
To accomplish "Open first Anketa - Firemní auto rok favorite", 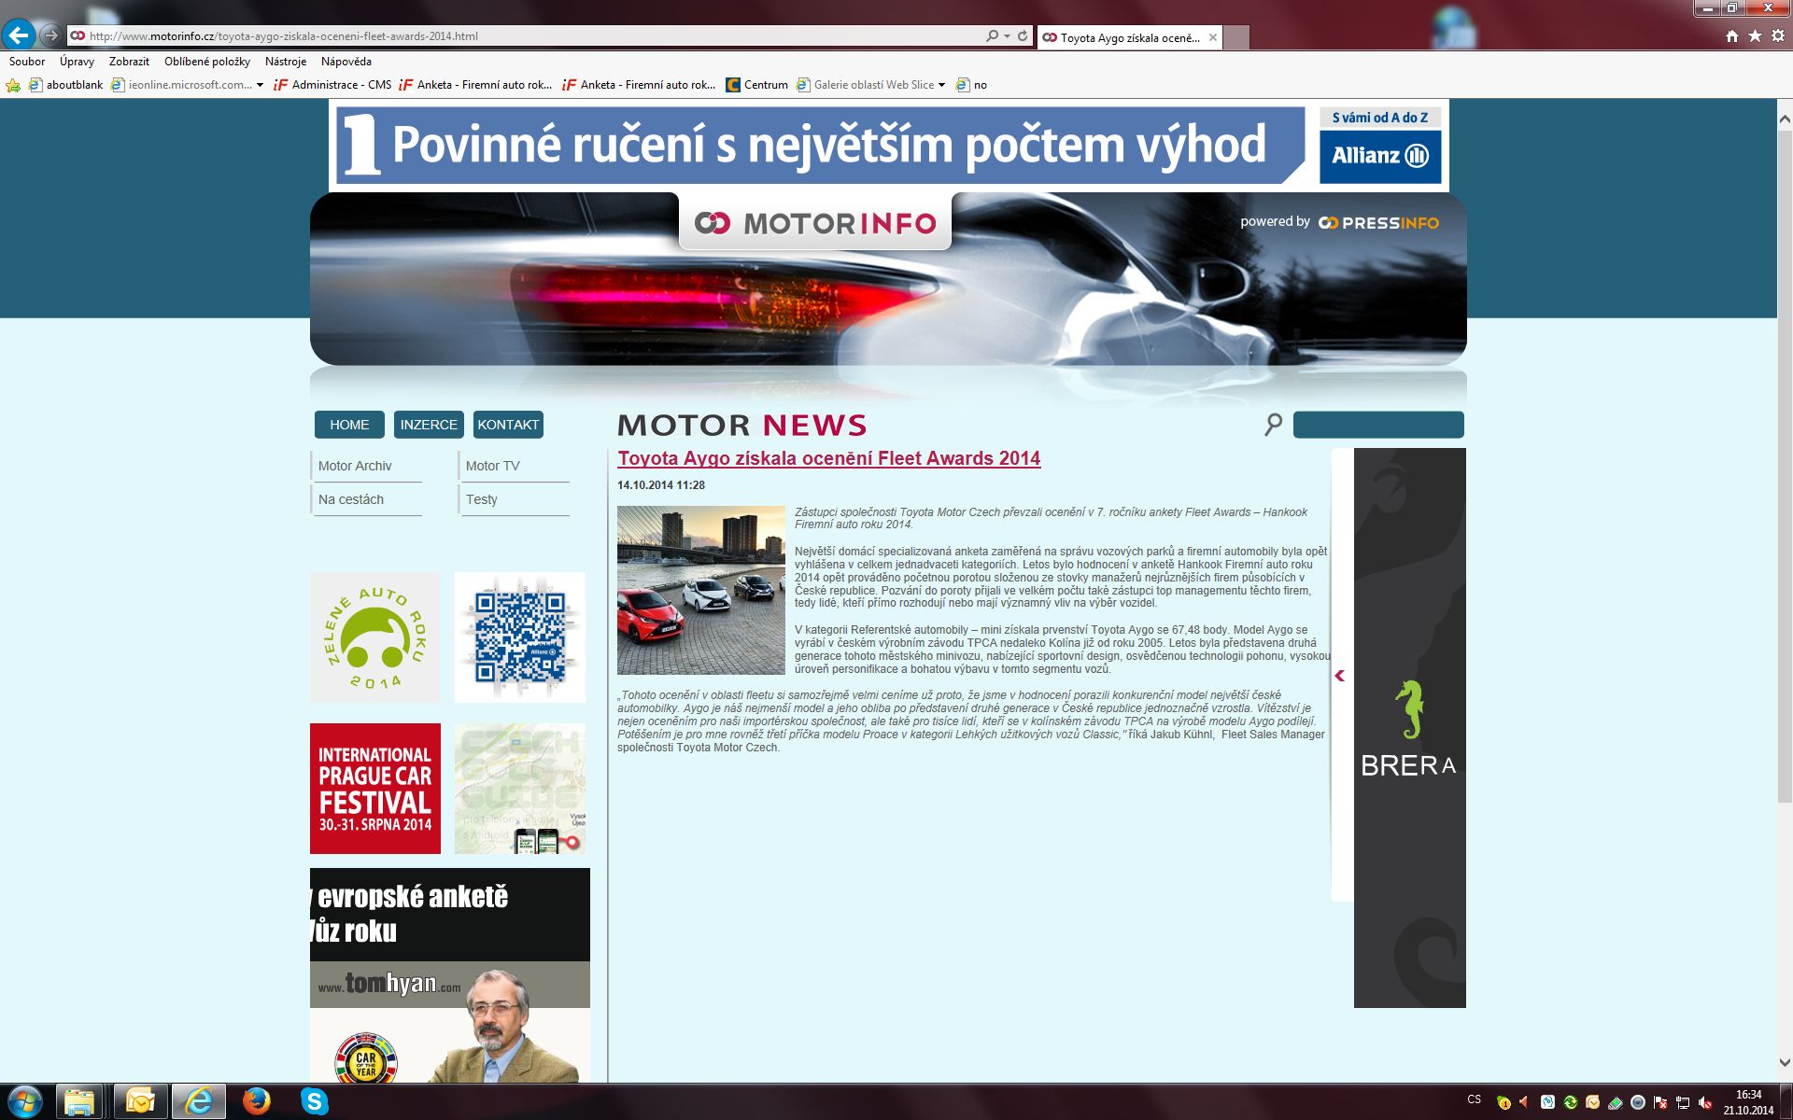I will 475,85.
